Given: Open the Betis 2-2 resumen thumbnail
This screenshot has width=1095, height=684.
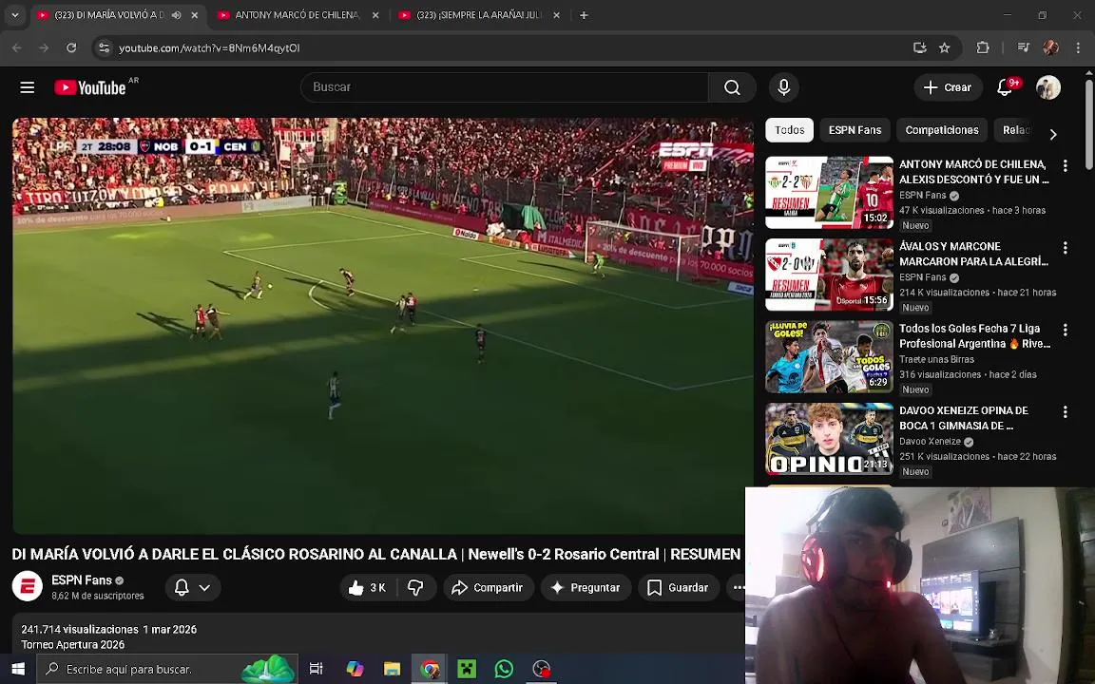Looking at the screenshot, I should click(x=829, y=193).
